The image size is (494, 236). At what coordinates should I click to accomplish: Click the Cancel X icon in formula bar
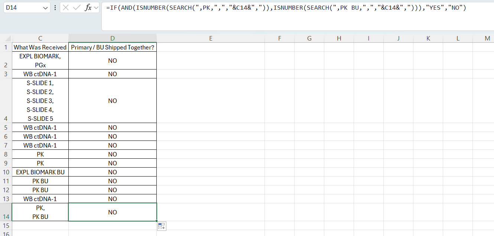click(x=66, y=8)
